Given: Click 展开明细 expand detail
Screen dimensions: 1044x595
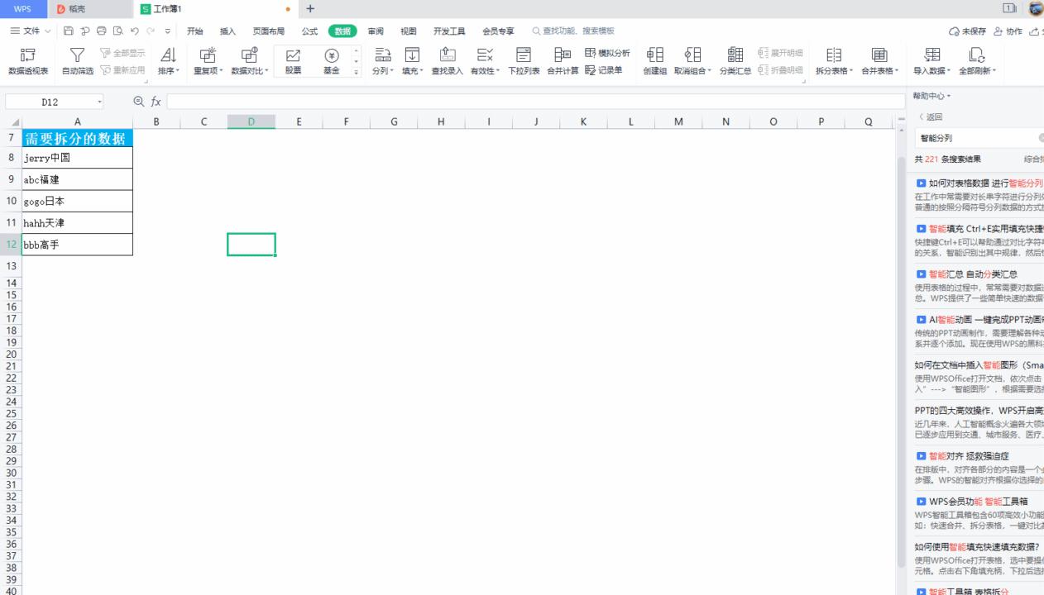Looking at the screenshot, I should (780, 53).
